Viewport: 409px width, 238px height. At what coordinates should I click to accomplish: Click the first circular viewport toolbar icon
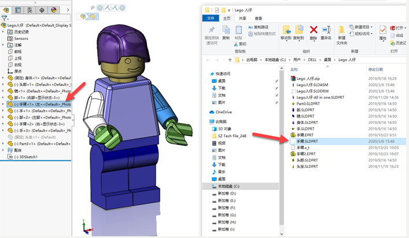click(x=100, y=8)
